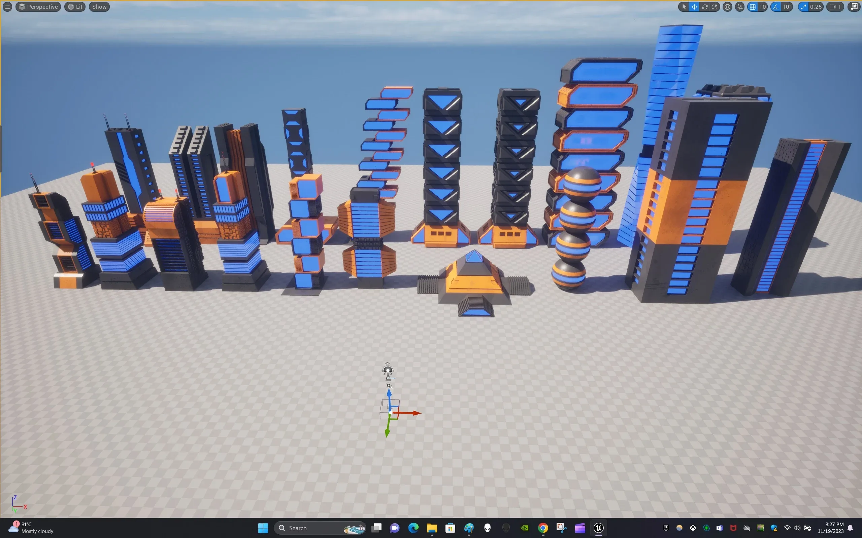The image size is (862, 538).
Task: Open the scale snap 0.25 dropdown
Action: point(816,7)
